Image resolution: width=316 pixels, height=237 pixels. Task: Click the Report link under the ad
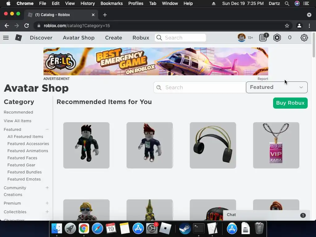(263, 79)
